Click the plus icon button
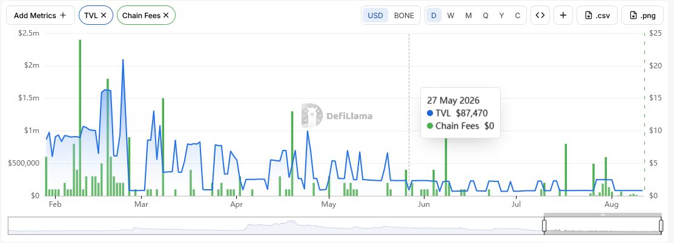The image size is (674, 243). [x=563, y=16]
